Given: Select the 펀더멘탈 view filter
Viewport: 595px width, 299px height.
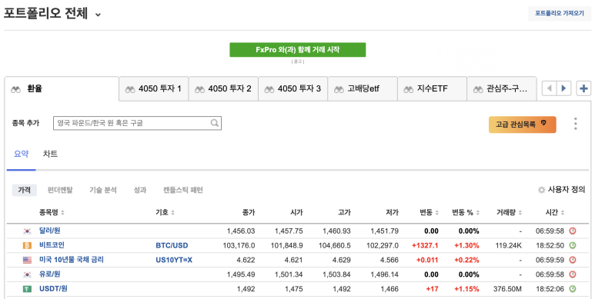Looking at the screenshot, I should click(x=60, y=190).
